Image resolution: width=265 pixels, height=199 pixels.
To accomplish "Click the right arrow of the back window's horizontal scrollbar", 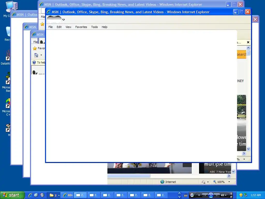I will [x=229, y=176].
